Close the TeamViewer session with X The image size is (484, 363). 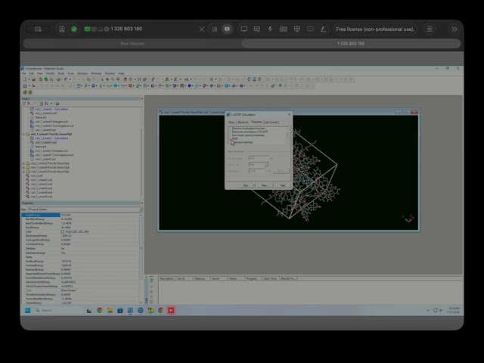202,29
